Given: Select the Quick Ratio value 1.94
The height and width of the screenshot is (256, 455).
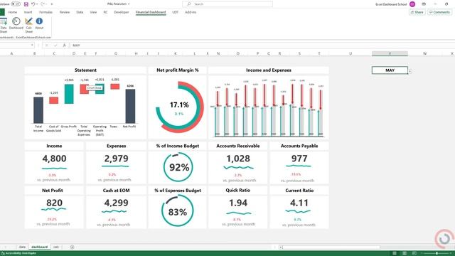Looking at the screenshot, I should tap(238, 203).
